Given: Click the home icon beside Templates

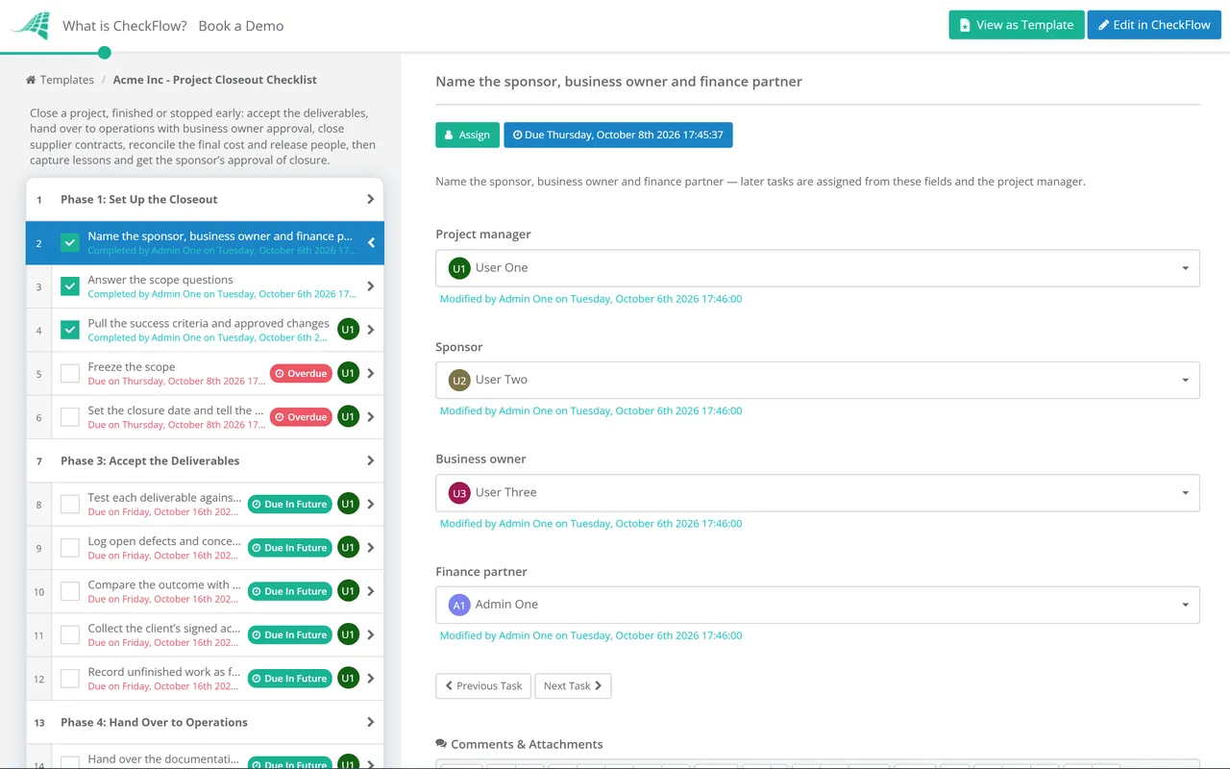Looking at the screenshot, I should click(31, 80).
